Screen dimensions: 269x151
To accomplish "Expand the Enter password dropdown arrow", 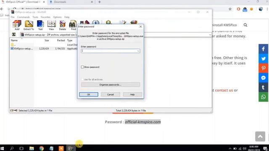I will [x=138, y=51].
